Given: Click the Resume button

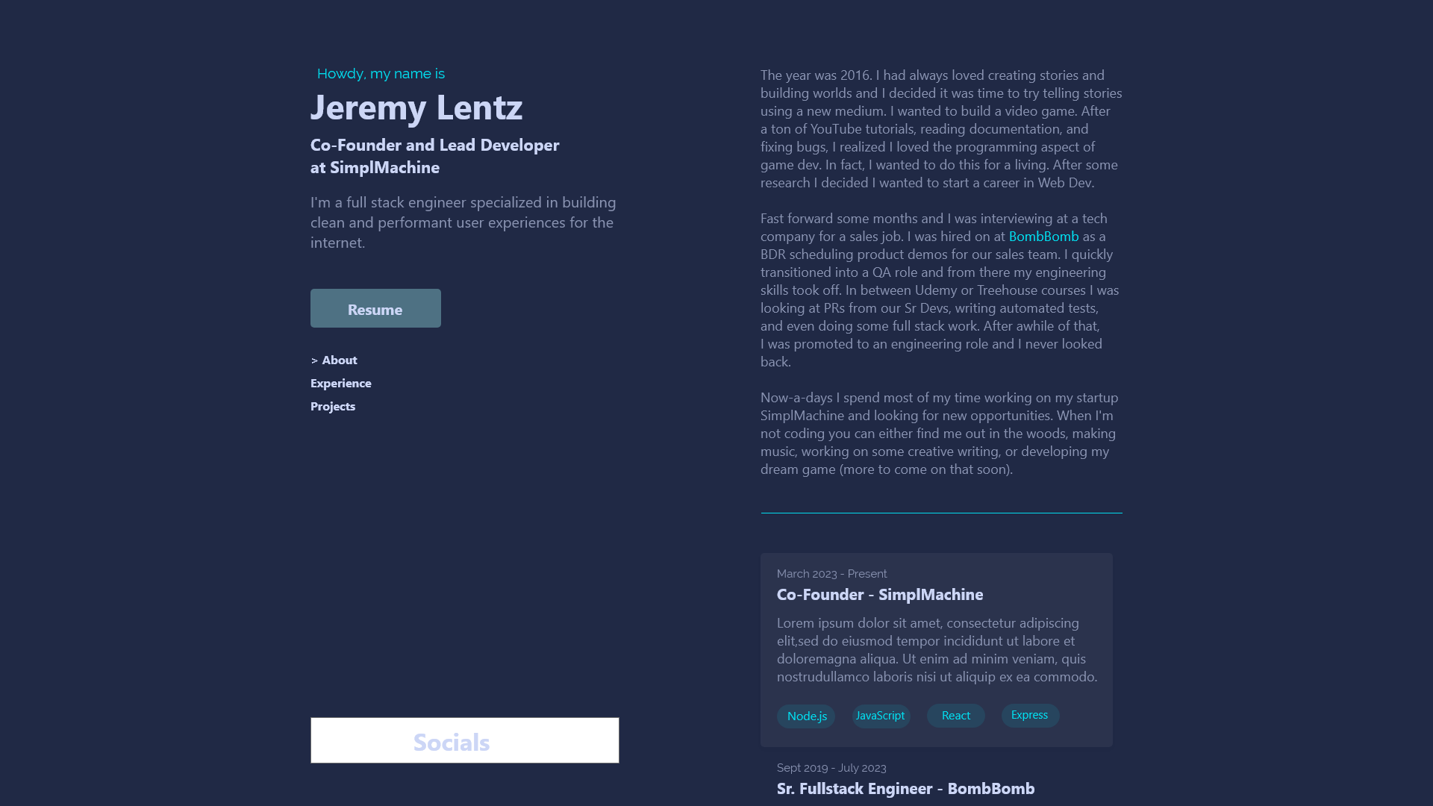Looking at the screenshot, I should pyautogui.click(x=375, y=308).
